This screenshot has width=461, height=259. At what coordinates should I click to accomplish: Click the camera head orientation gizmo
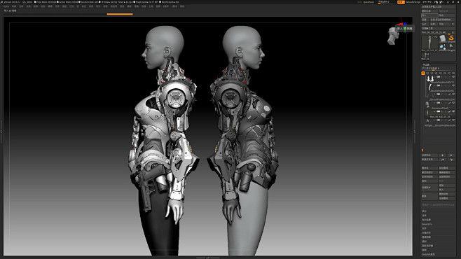(393, 36)
